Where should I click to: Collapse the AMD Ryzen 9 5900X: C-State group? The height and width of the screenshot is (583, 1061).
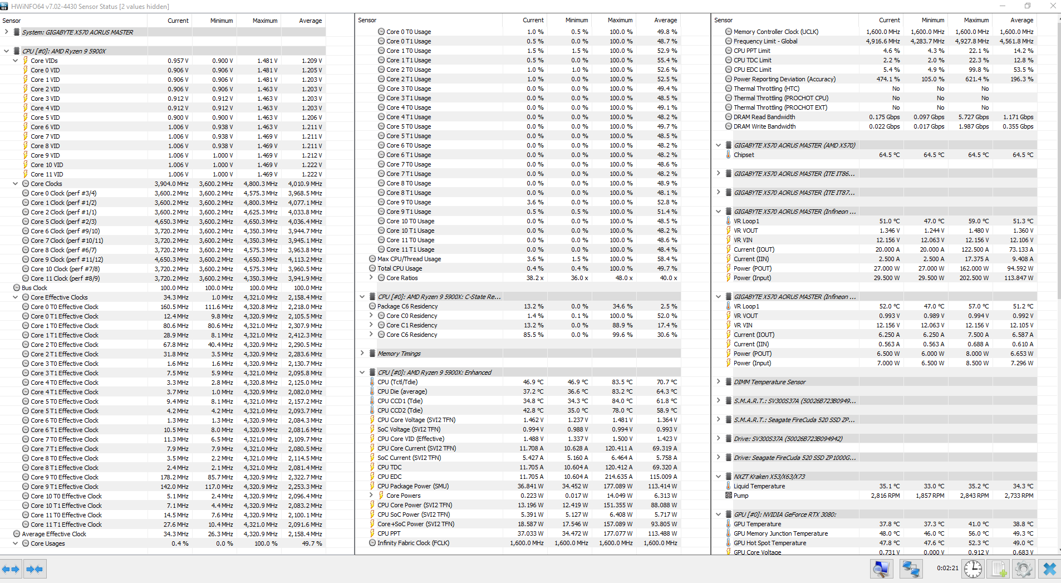[362, 297]
